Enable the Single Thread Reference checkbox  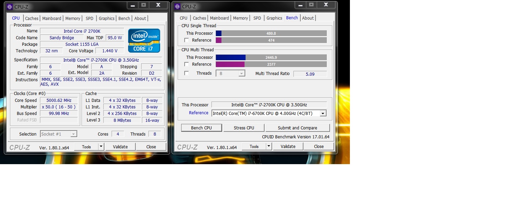point(186,40)
